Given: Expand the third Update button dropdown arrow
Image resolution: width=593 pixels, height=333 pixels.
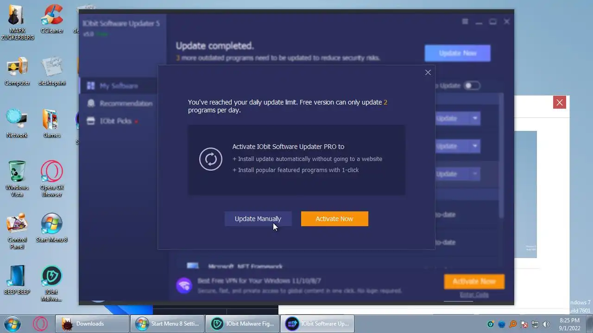Looking at the screenshot, I should pos(475,174).
